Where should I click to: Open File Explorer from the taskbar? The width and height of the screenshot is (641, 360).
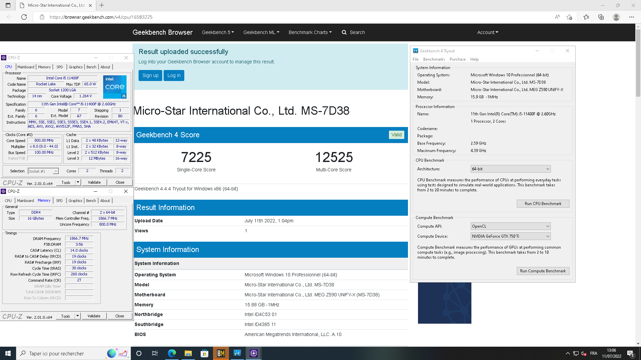188,353
